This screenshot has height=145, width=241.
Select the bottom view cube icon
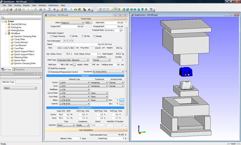pos(142,9)
